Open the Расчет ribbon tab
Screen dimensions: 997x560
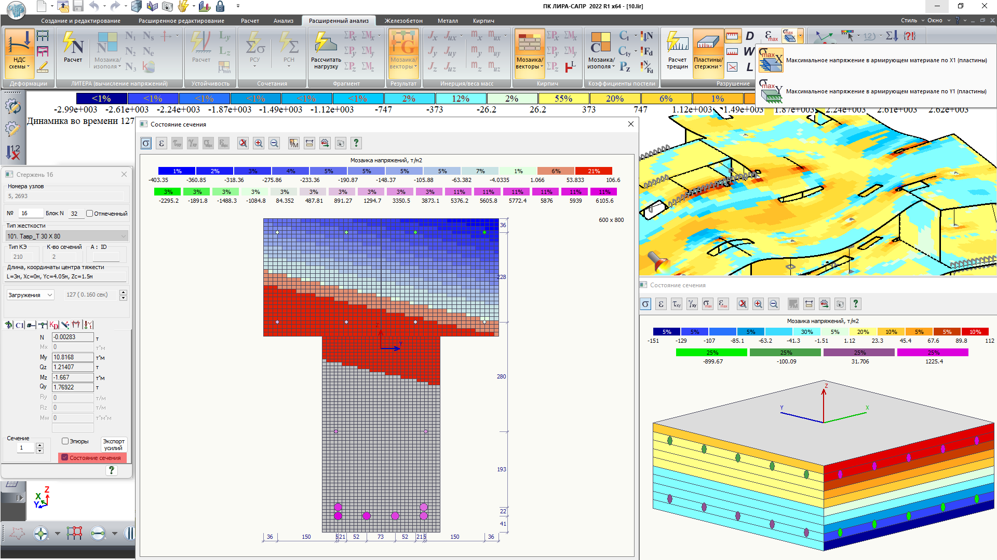(x=250, y=21)
